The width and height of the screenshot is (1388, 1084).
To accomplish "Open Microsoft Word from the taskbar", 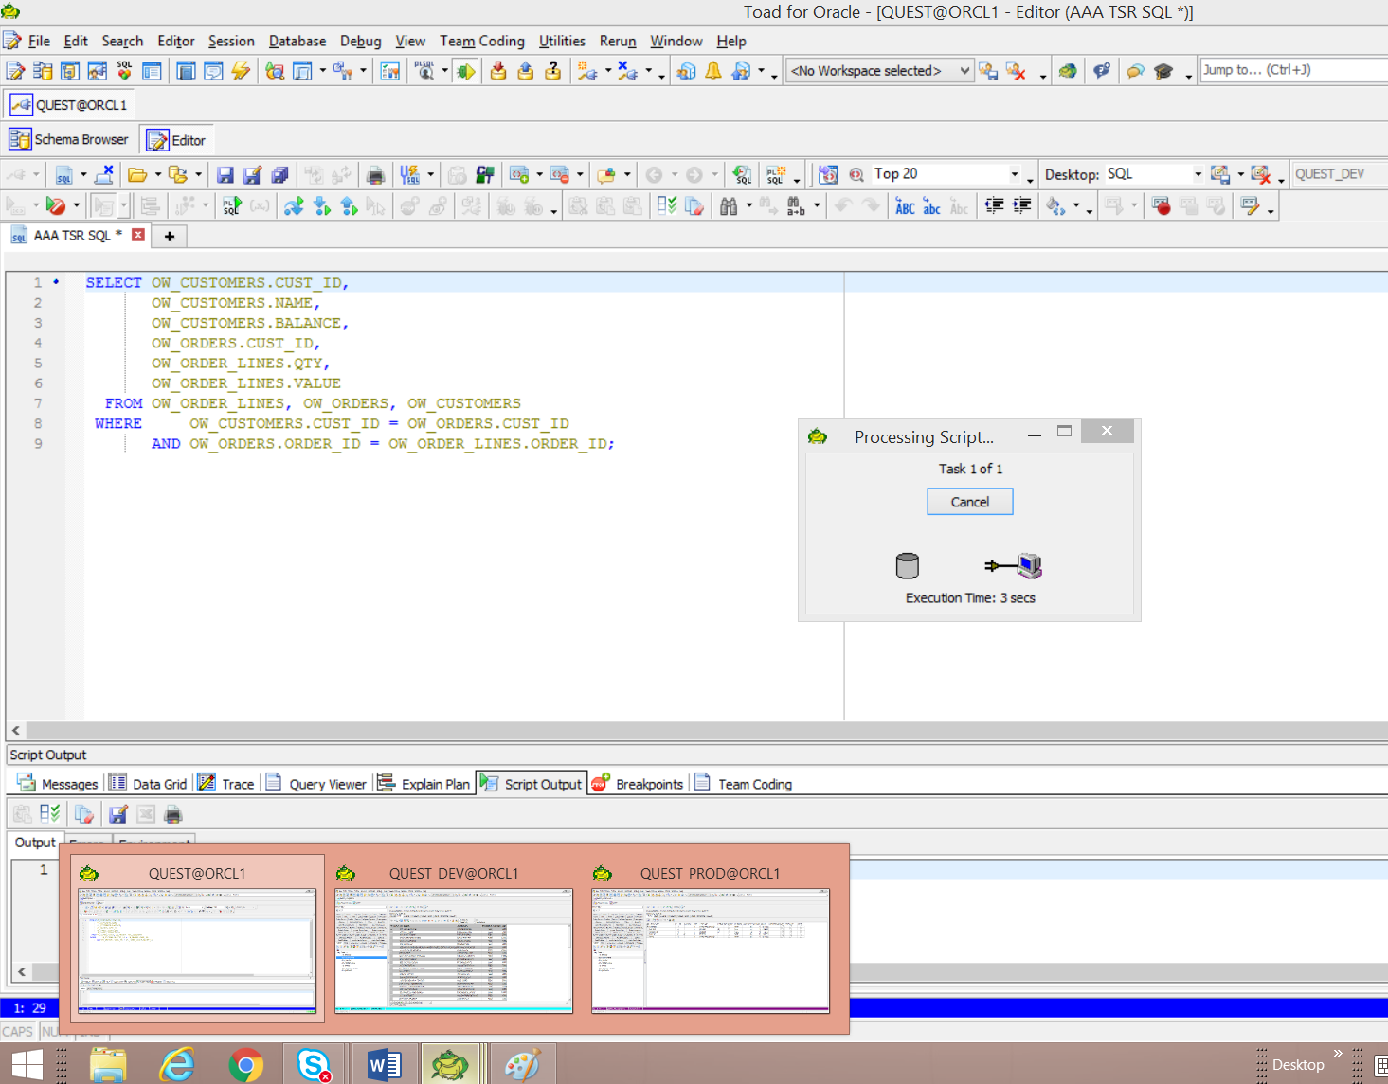I will [385, 1065].
